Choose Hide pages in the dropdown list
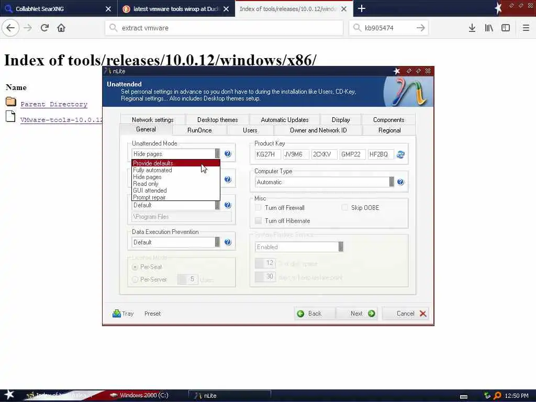 coord(176,177)
